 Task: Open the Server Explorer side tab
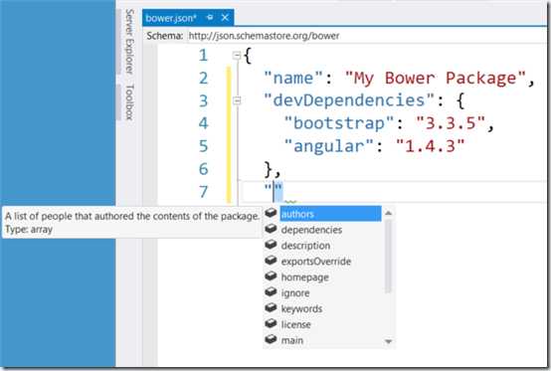coord(129,42)
